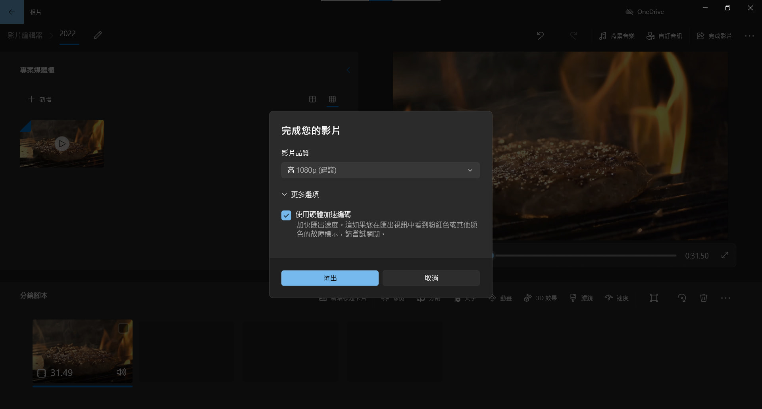Click the 匯出 export button
Screen dimensions: 762x409
click(330, 278)
